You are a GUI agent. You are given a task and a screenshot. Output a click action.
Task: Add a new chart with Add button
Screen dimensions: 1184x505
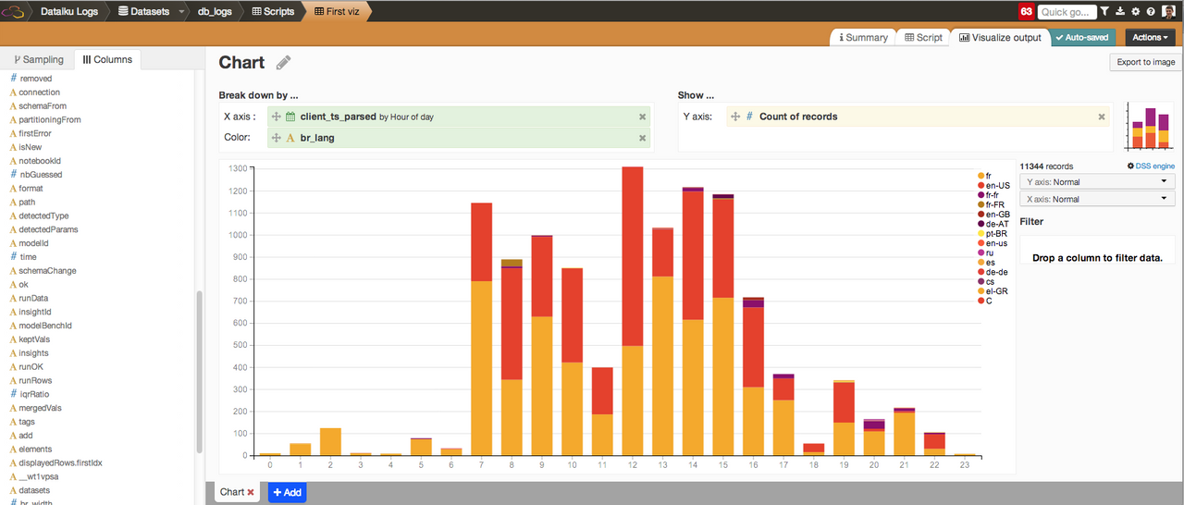click(287, 493)
